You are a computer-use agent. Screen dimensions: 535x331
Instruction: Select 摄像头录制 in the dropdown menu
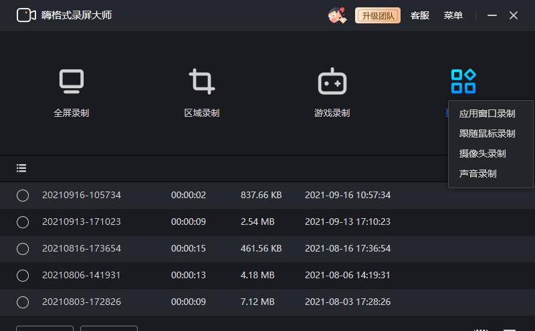pyautogui.click(x=482, y=154)
